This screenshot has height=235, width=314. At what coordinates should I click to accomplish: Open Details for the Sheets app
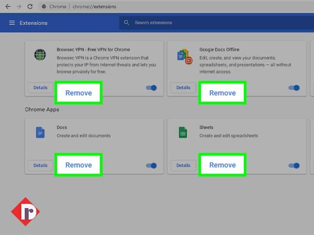183,166
